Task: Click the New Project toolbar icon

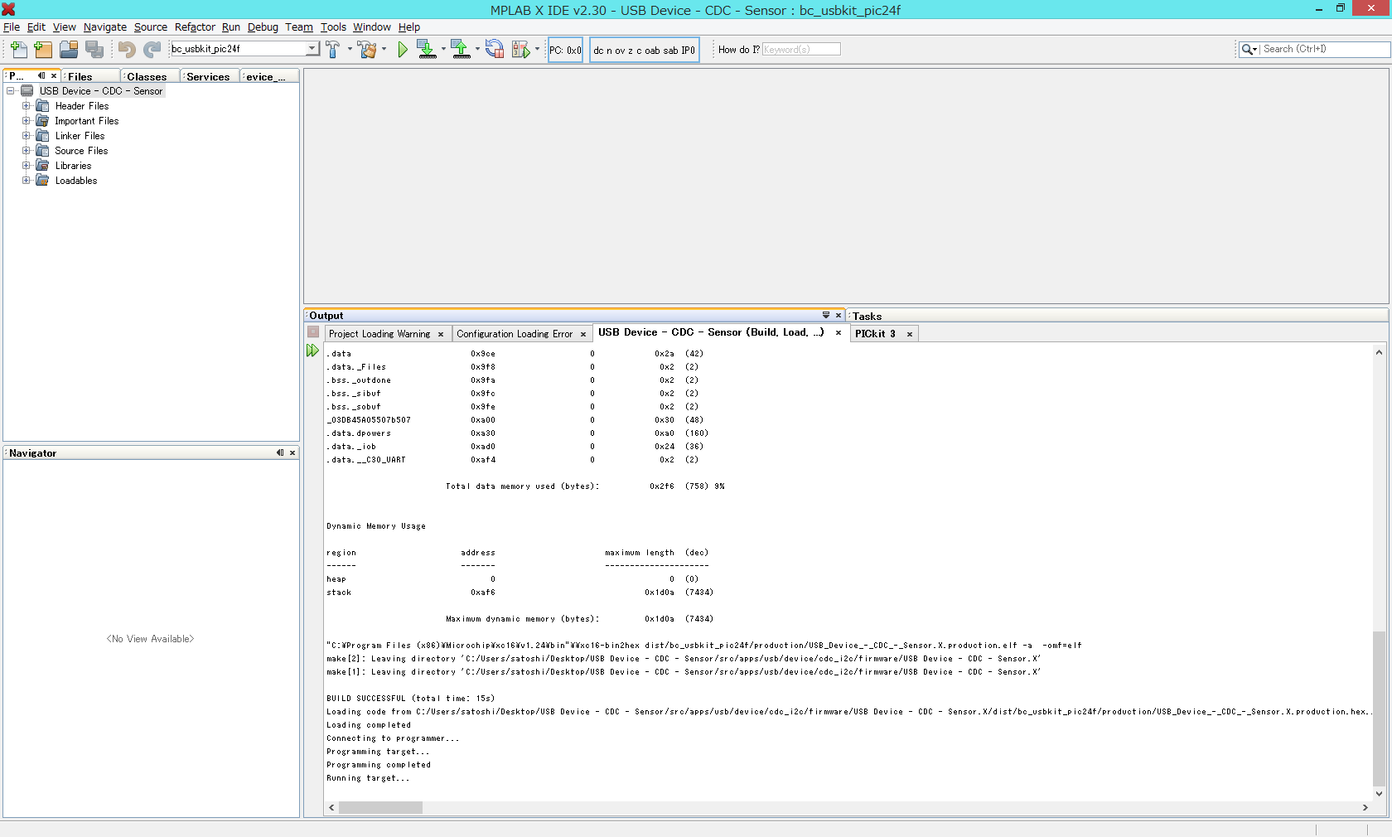Action: (43, 50)
